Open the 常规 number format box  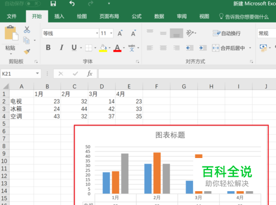[x=267, y=33]
